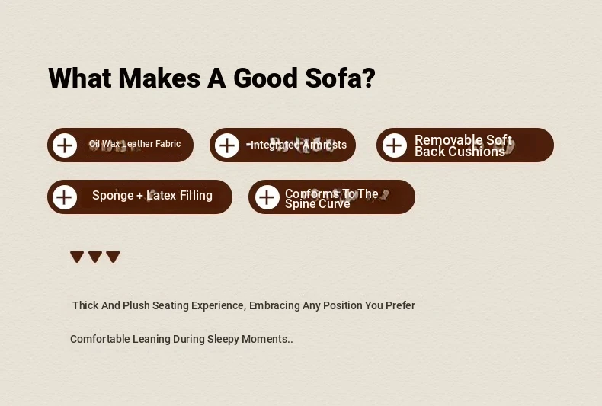The width and height of the screenshot is (602, 406).
Task: Click plus icon on Removable Soft Back Cushions
Action: [394, 145]
